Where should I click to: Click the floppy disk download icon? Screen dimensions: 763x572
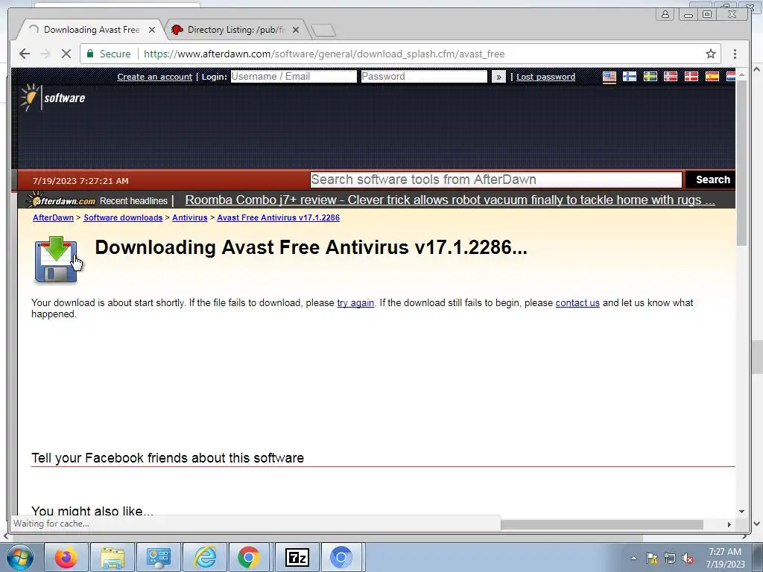point(57,259)
